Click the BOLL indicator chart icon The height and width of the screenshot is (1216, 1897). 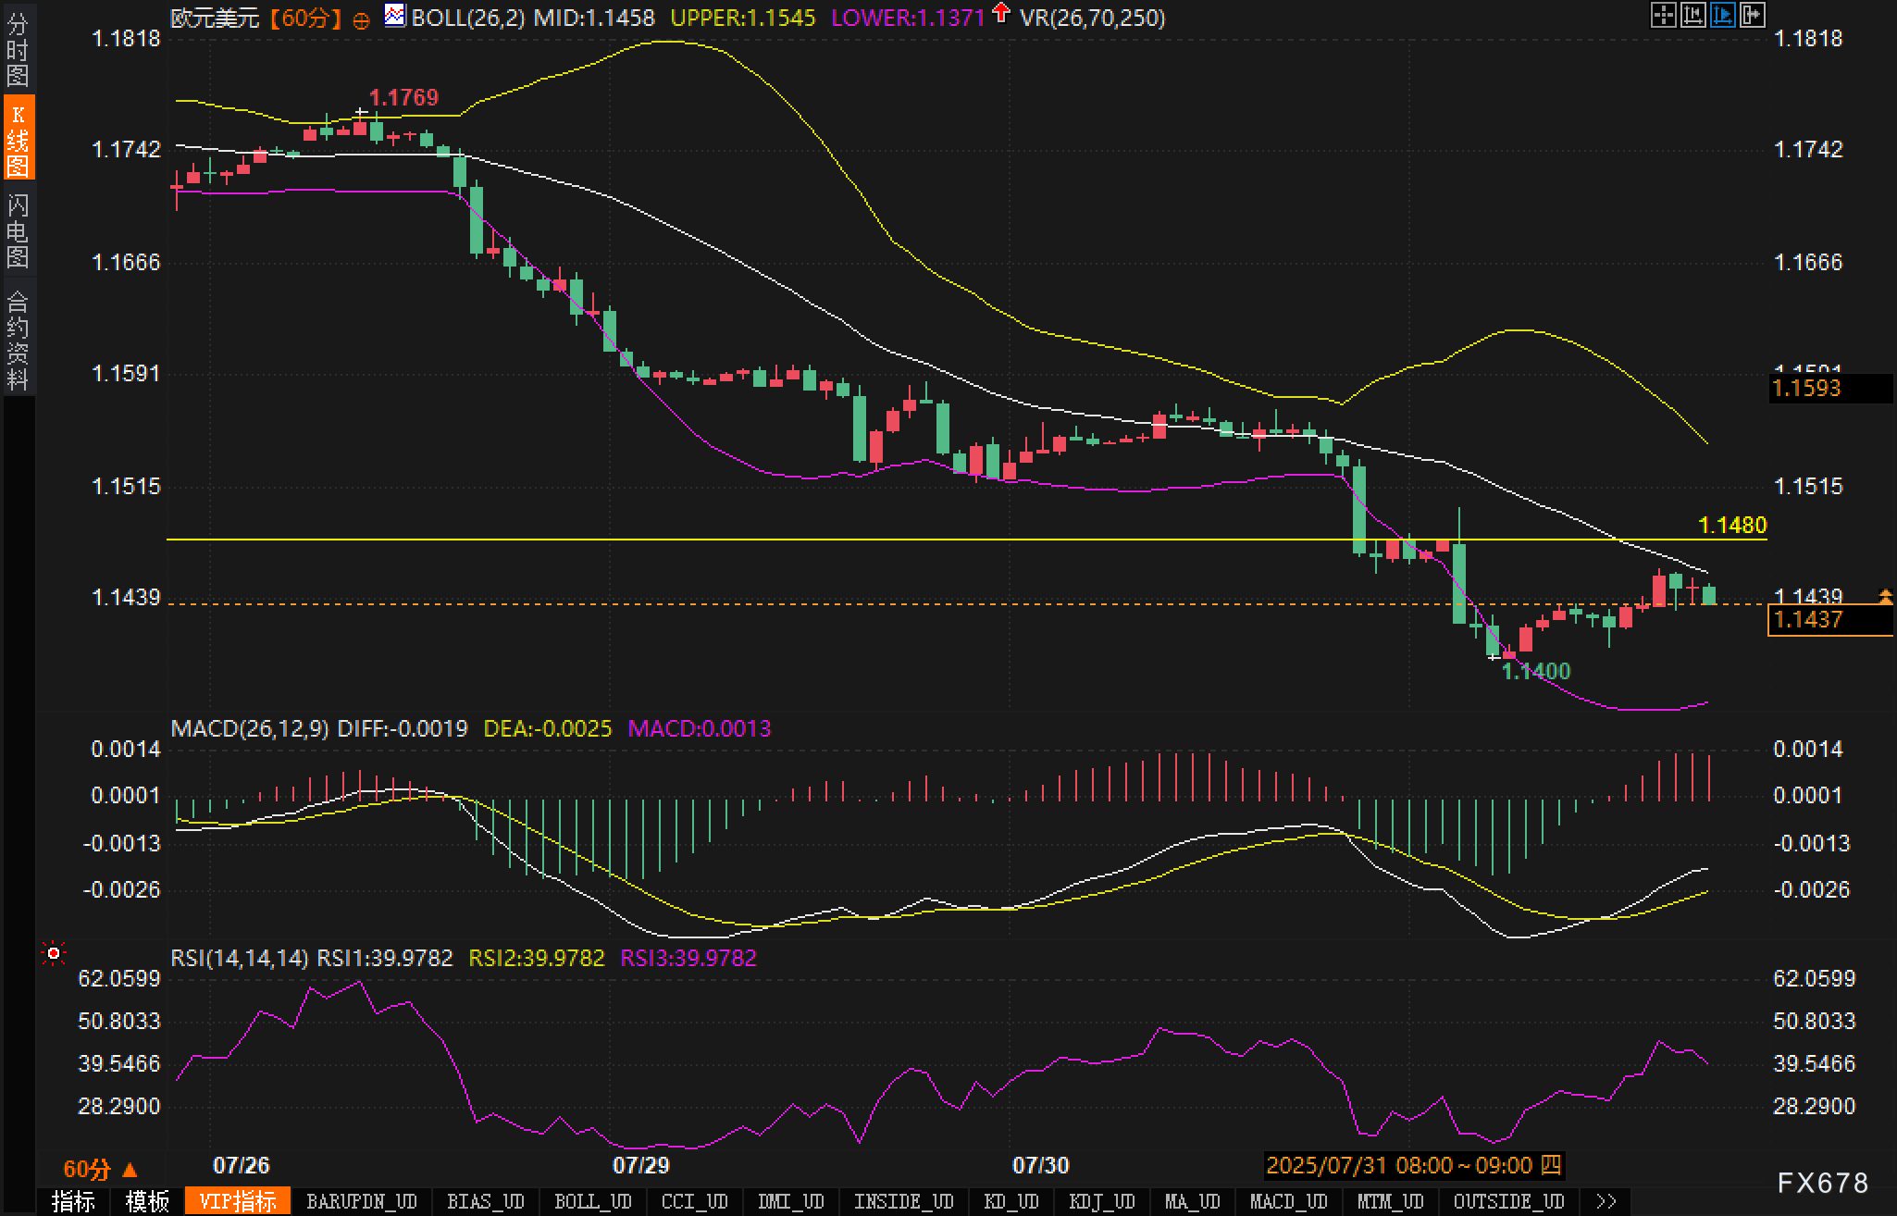point(395,16)
